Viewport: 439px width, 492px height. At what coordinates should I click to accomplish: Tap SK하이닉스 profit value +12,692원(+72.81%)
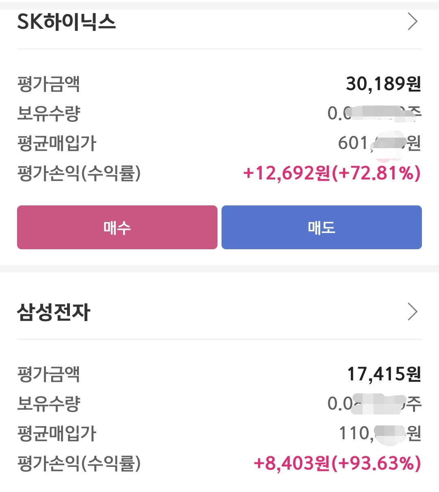coord(332,173)
